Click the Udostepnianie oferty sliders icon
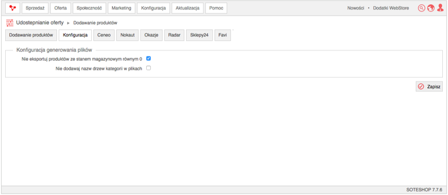 pyautogui.click(x=10, y=23)
